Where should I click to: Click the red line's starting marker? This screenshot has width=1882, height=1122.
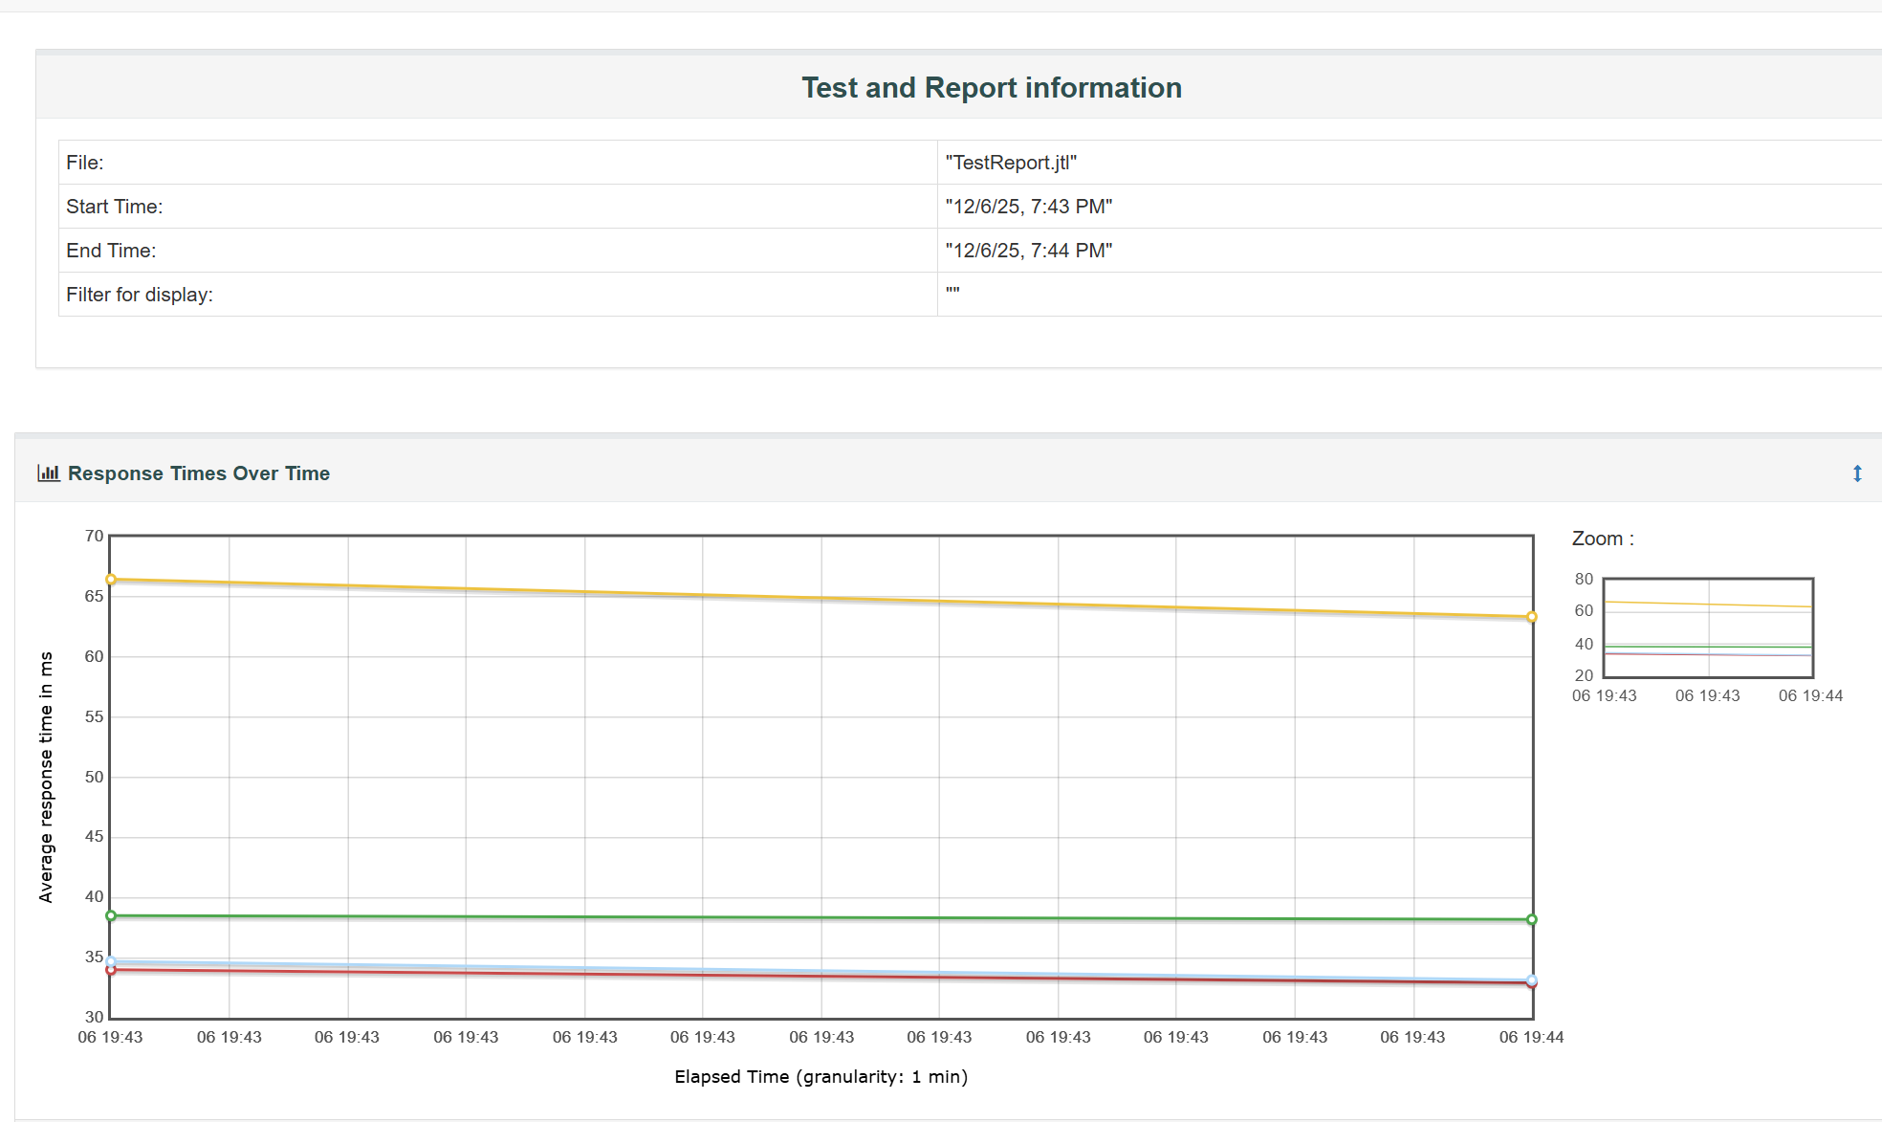click(111, 971)
